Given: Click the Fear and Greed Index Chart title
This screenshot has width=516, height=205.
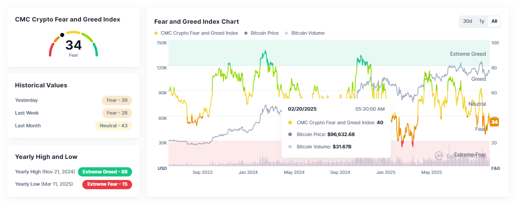Looking at the screenshot, I should click(196, 22).
